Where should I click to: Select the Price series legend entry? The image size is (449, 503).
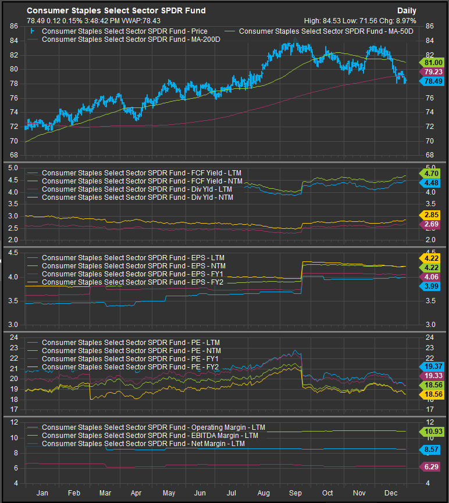tap(119, 31)
